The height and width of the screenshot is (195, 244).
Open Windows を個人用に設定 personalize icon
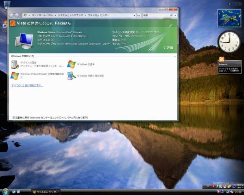[72, 76]
